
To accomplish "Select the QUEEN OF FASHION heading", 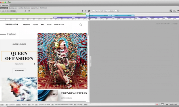I will (x=19, y=56).
